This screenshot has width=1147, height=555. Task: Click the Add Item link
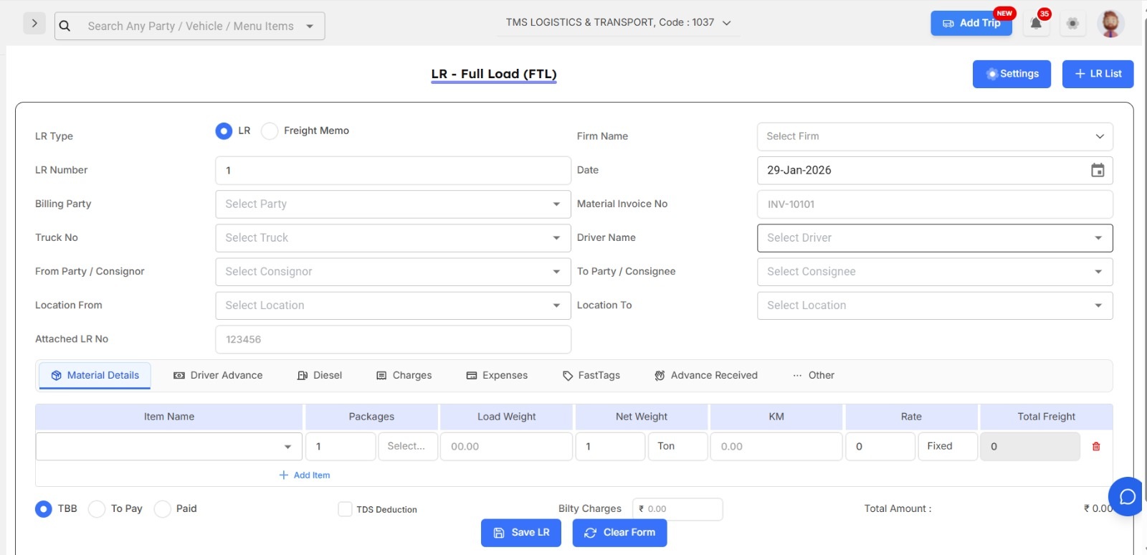tap(305, 475)
